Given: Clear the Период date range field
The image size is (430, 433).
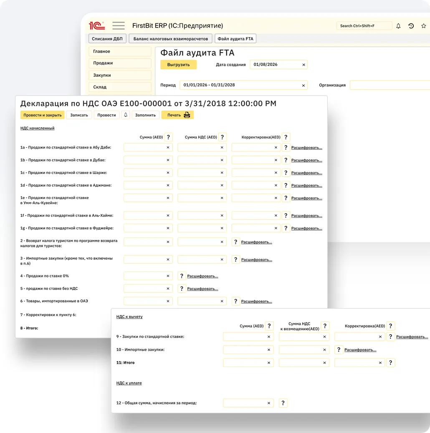Looking at the screenshot, I should pos(304,85).
